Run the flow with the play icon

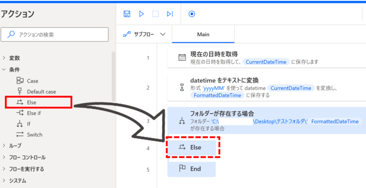coord(141,14)
